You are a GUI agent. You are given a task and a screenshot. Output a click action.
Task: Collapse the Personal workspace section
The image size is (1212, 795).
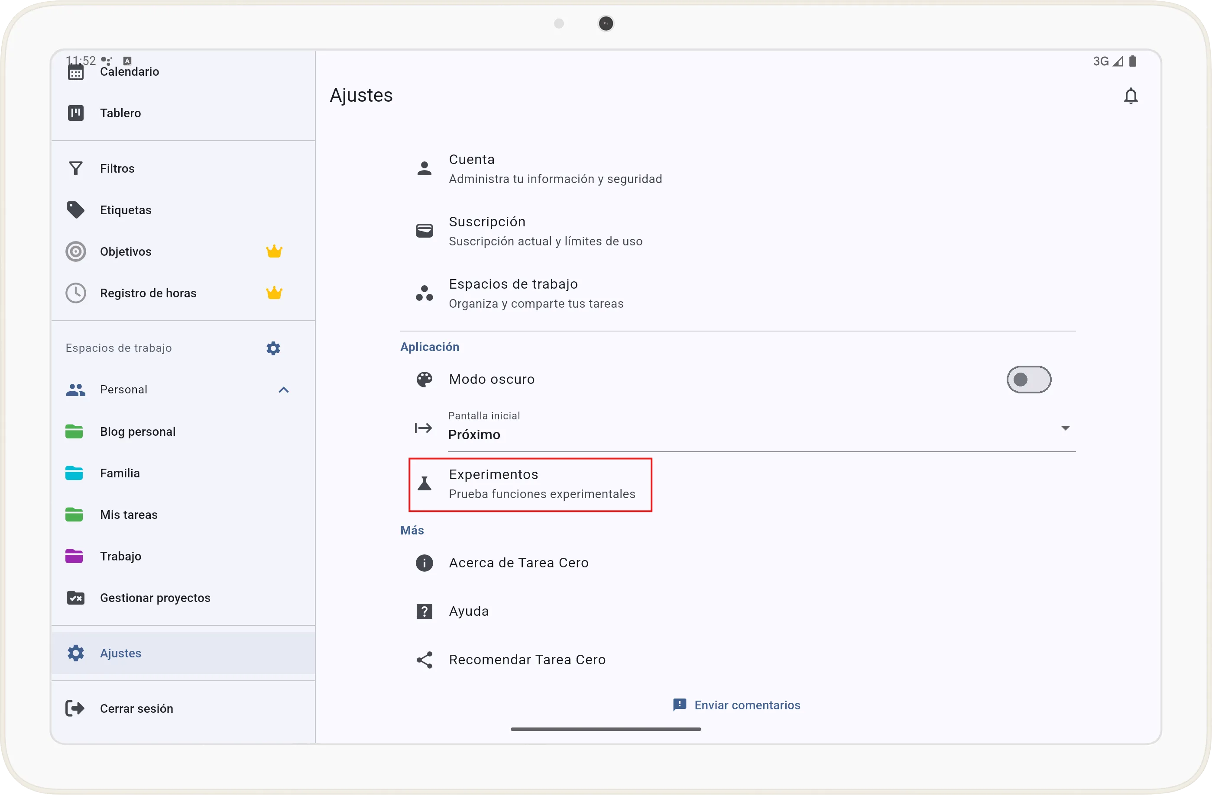pos(283,389)
